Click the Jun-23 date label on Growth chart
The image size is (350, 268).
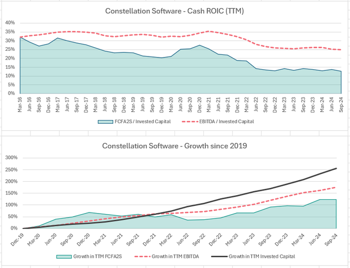(248, 239)
